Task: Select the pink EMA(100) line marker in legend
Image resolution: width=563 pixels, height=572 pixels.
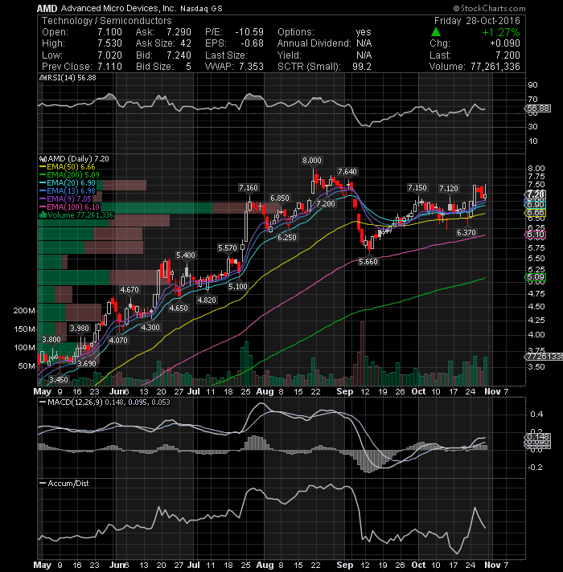Action: tap(43, 207)
